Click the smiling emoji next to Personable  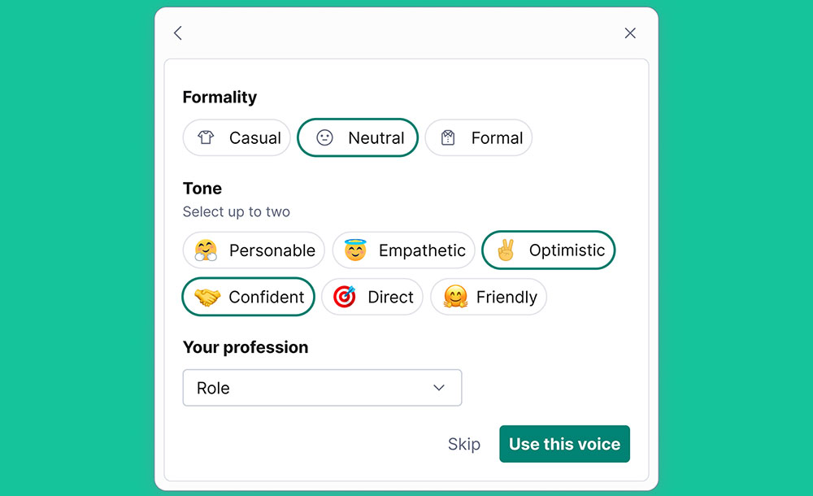pos(207,250)
